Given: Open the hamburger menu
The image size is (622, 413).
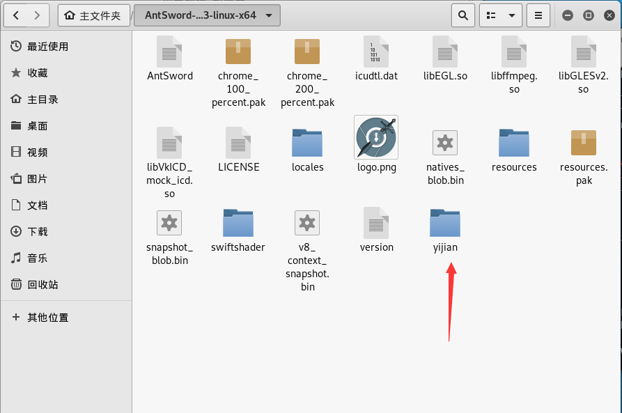Looking at the screenshot, I should pyautogui.click(x=538, y=15).
